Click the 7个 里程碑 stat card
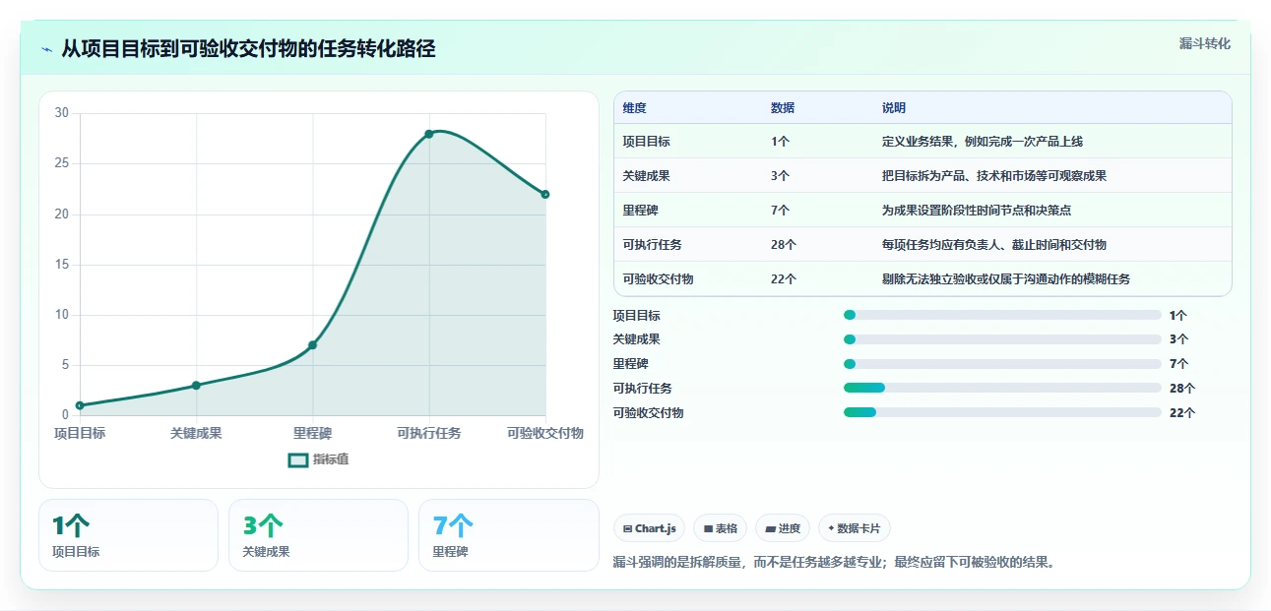The height and width of the screenshot is (611, 1271). coord(508,535)
